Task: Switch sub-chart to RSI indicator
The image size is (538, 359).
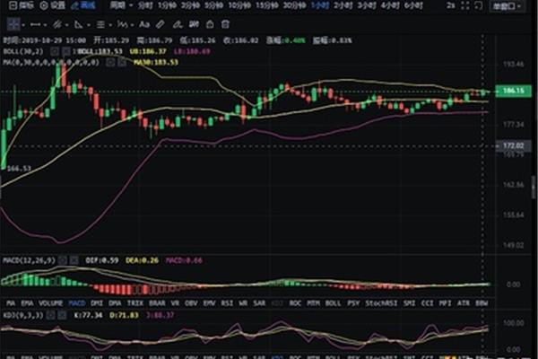Action: (x=227, y=303)
